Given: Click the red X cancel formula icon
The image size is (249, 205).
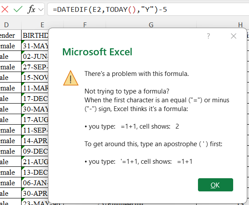Looking at the screenshot, I should [5, 9].
